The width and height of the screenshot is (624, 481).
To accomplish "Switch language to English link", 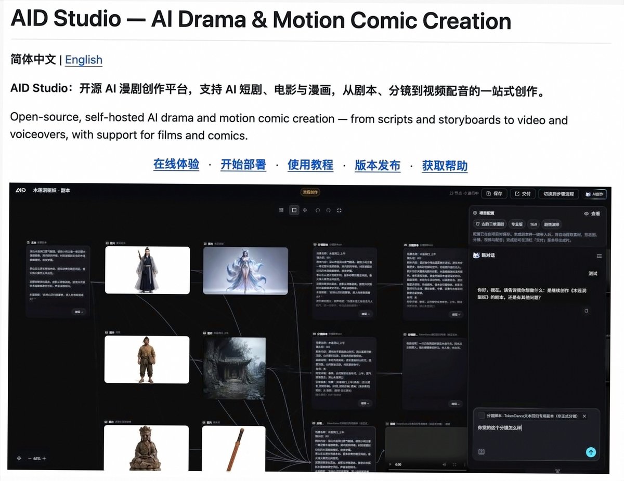I will click(84, 60).
